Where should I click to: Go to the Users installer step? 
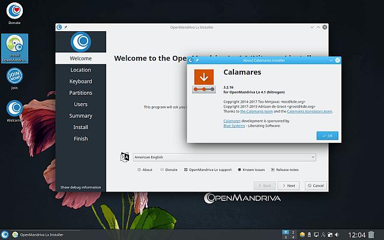(x=80, y=104)
